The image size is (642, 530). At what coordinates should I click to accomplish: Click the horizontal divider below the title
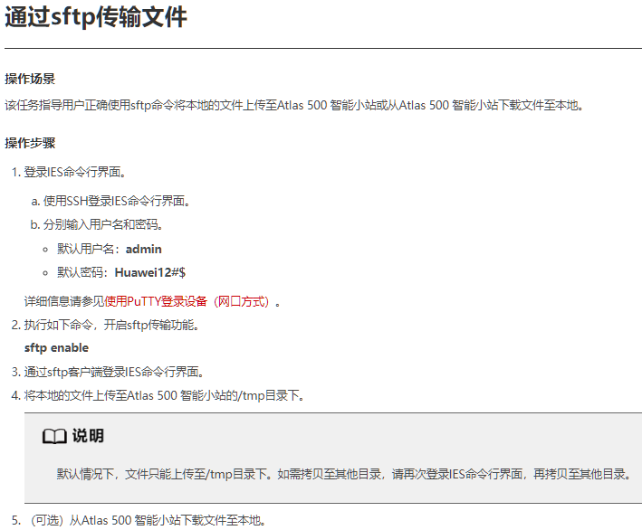[322, 48]
